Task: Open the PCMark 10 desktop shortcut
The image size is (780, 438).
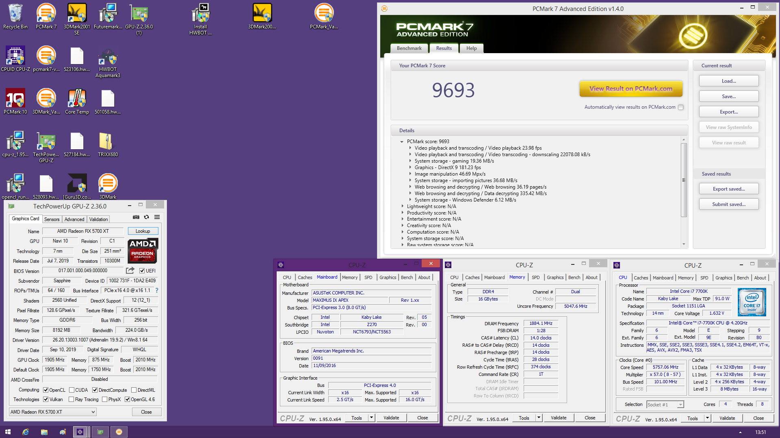Action: [15, 102]
